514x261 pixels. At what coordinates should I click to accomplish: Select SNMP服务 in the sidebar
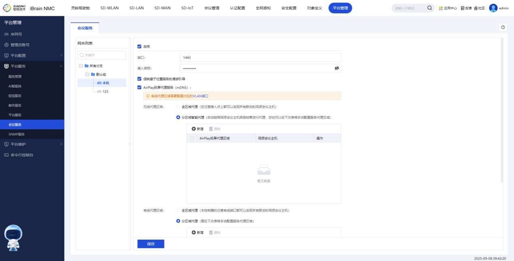(17, 134)
